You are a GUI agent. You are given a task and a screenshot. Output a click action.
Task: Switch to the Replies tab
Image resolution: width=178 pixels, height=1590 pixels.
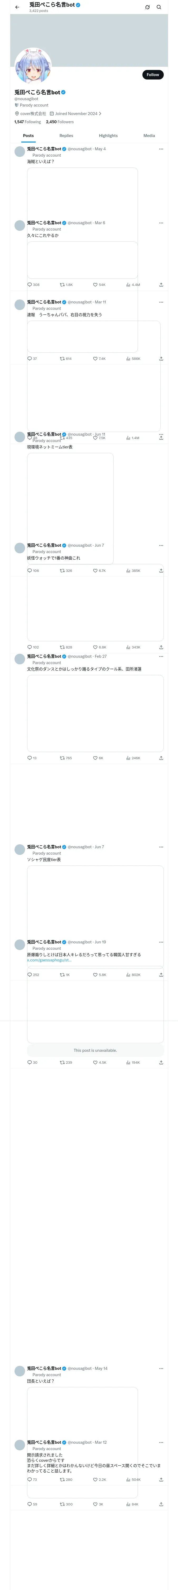[66, 136]
